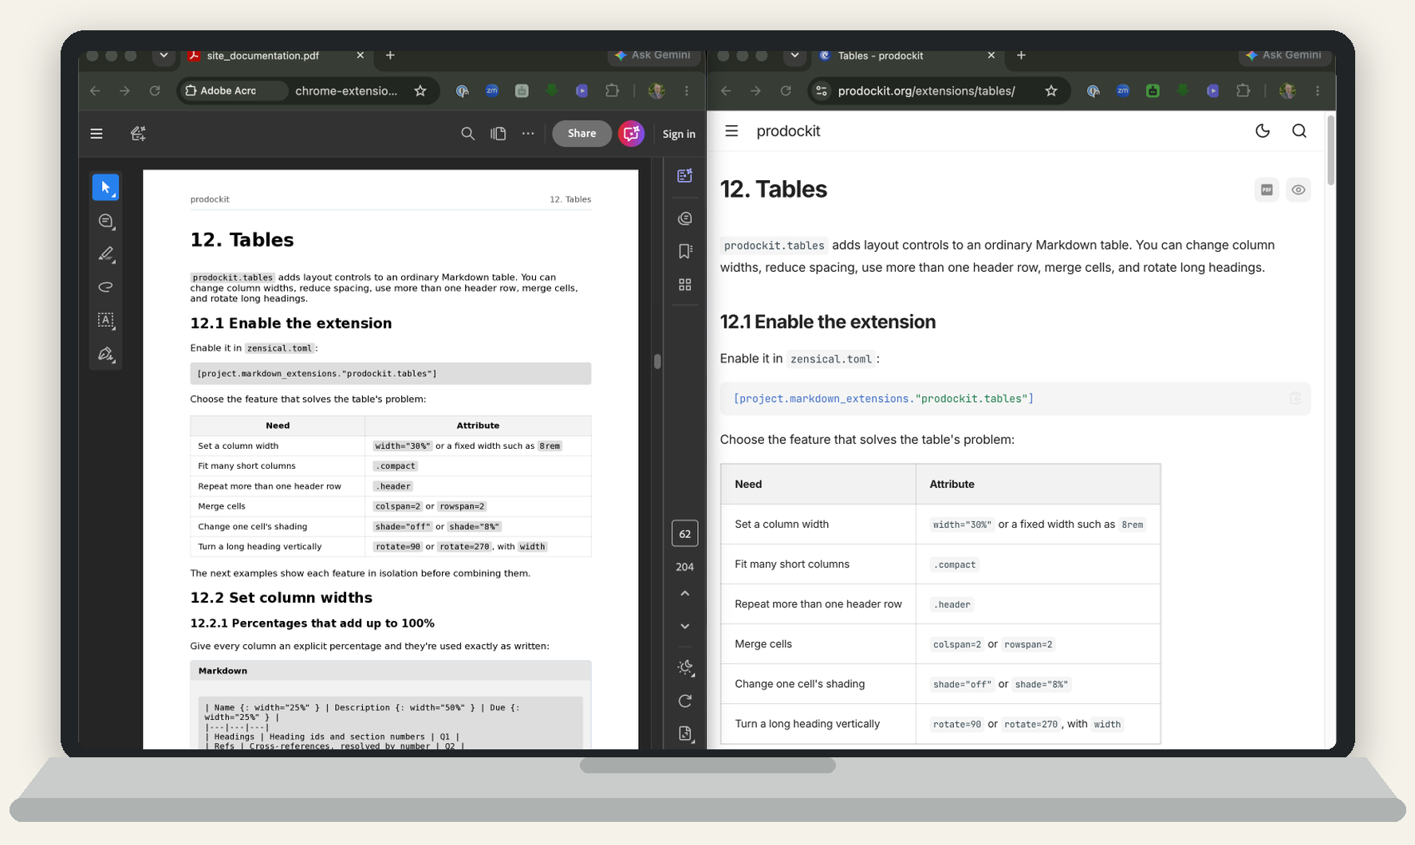The height and width of the screenshot is (845, 1415).
Task: Click the Share button in Acrobat
Action: point(581,134)
